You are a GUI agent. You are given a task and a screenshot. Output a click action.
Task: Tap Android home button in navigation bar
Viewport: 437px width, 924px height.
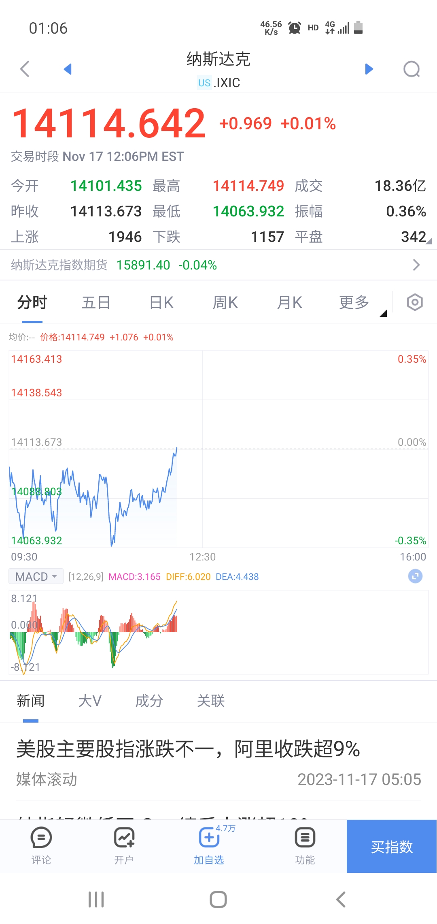(x=218, y=900)
